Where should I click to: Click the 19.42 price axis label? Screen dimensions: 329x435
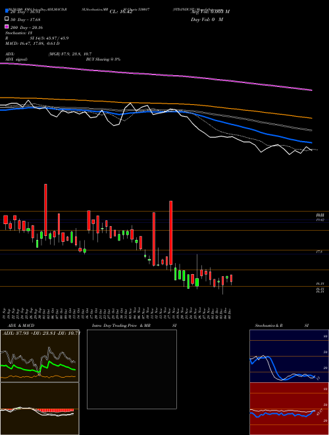320,219
